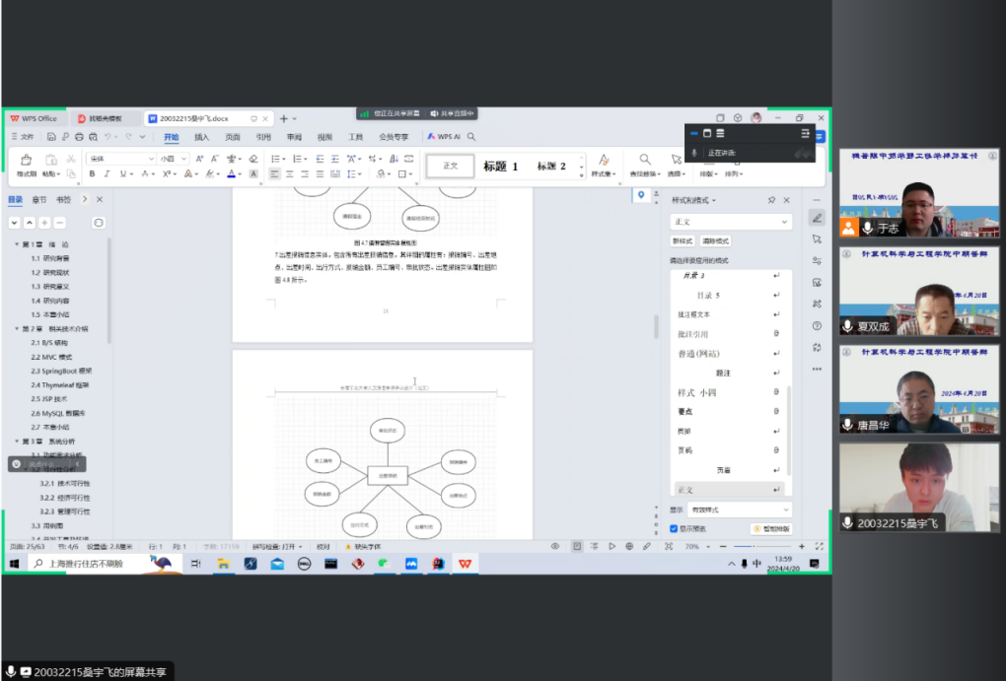Toggle bold formatting in ribbon
1007x681 pixels.
tap(93, 173)
